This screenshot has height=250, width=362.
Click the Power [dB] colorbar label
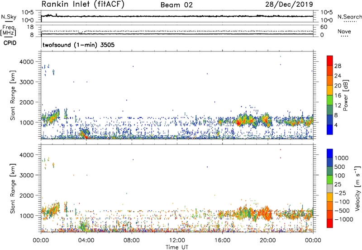[x=346, y=95]
